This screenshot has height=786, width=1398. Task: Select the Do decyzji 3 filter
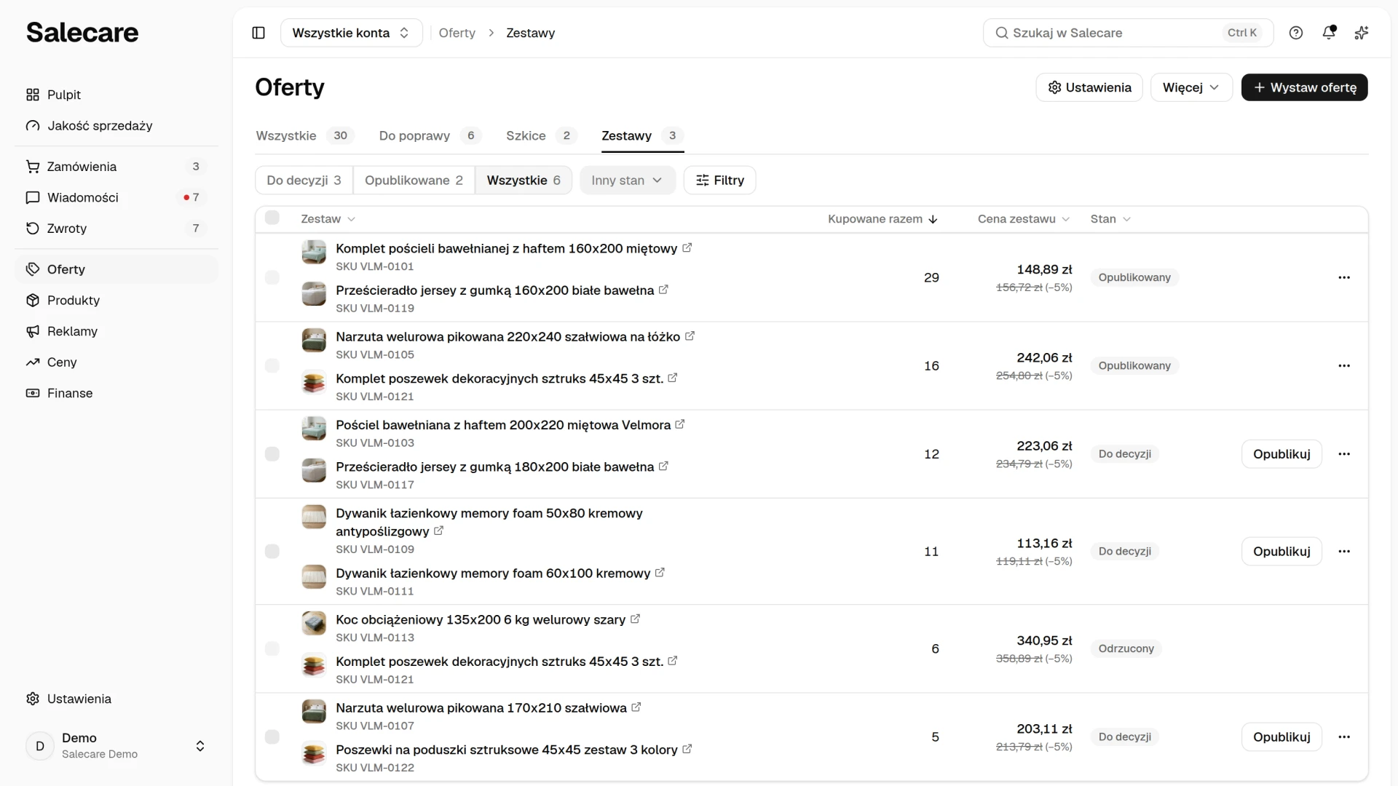[304, 180]
